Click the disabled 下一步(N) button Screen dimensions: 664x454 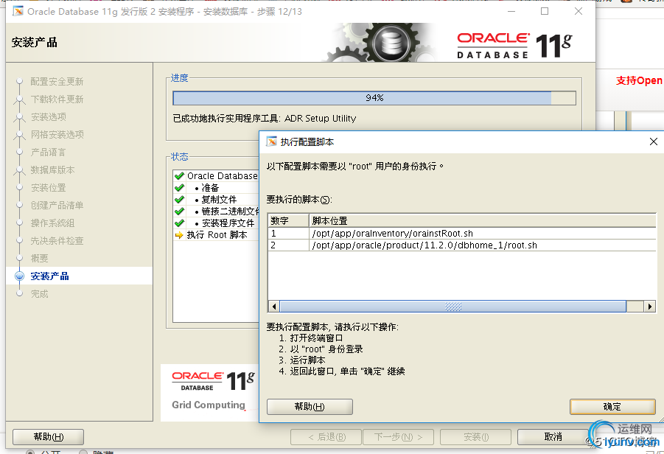[x=398, y=436]
